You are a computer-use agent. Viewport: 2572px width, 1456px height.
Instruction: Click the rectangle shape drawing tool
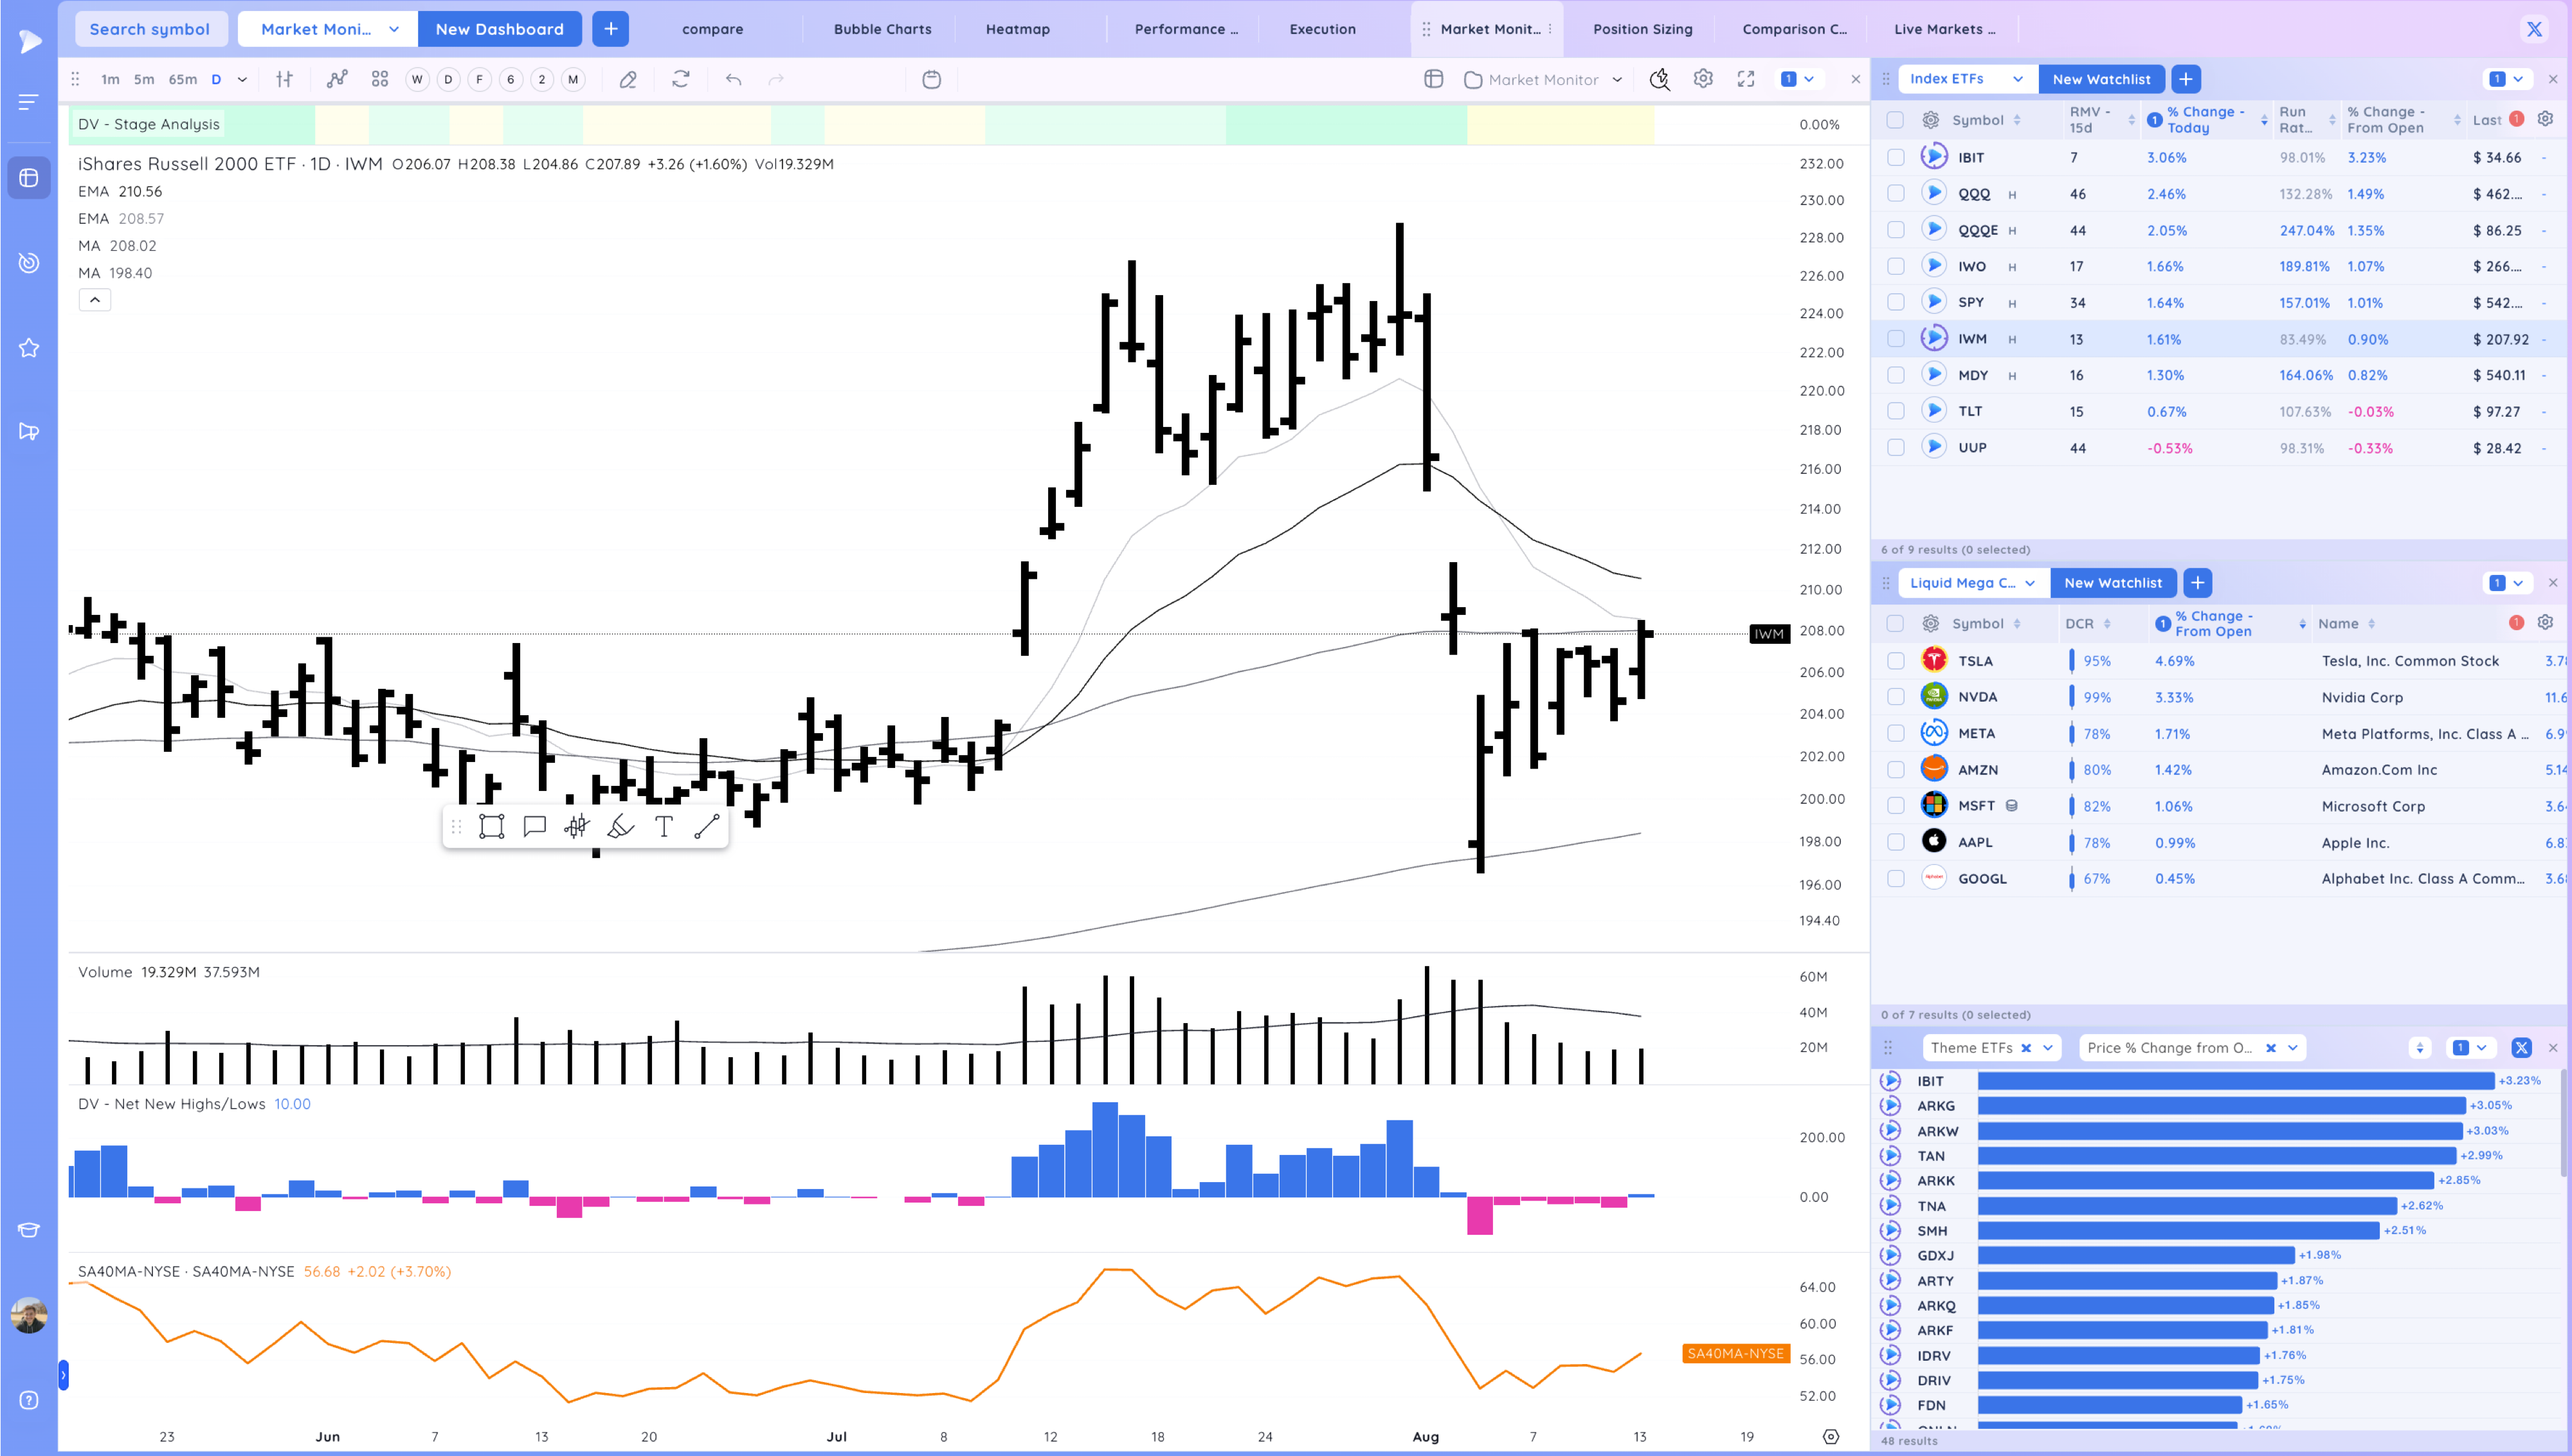tap(491, 826)
